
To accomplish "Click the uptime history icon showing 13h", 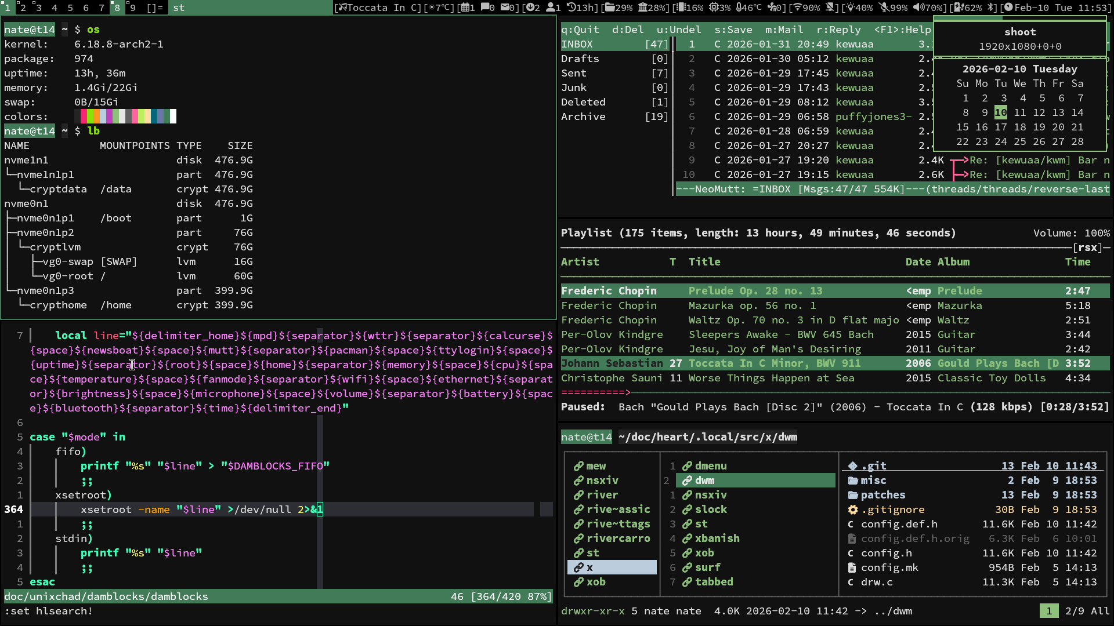I will coord(572,8).
